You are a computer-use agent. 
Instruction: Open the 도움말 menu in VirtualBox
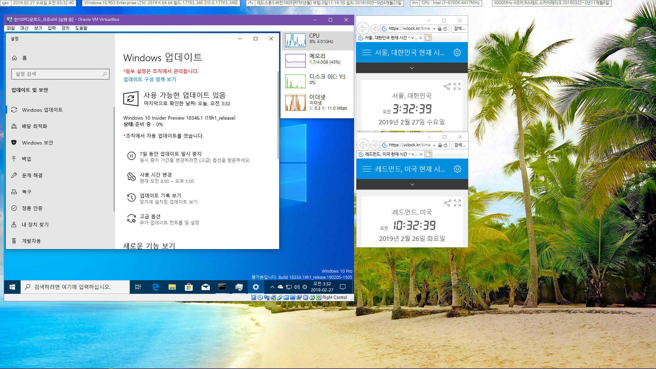pyautogui.click(x=81, y=28)
